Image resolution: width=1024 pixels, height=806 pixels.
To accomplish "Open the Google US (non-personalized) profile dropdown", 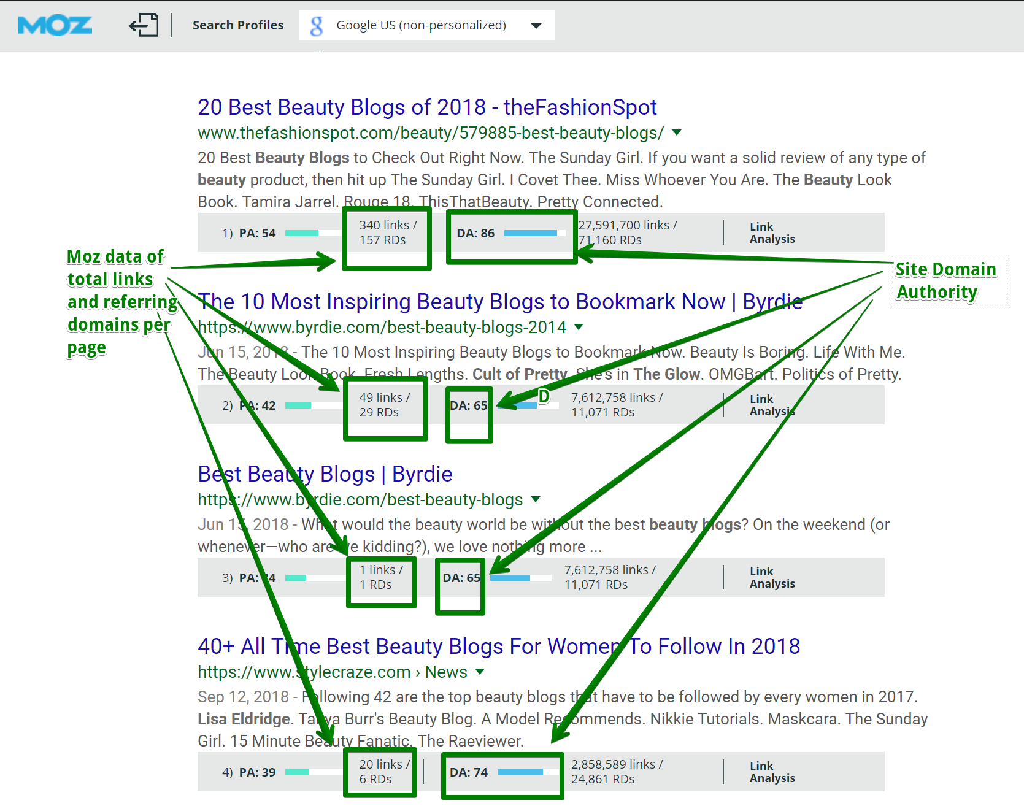I will point(427,25).
